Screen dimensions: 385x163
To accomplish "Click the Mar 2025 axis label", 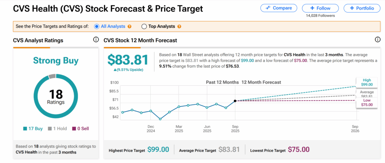I will click(179, 129).
